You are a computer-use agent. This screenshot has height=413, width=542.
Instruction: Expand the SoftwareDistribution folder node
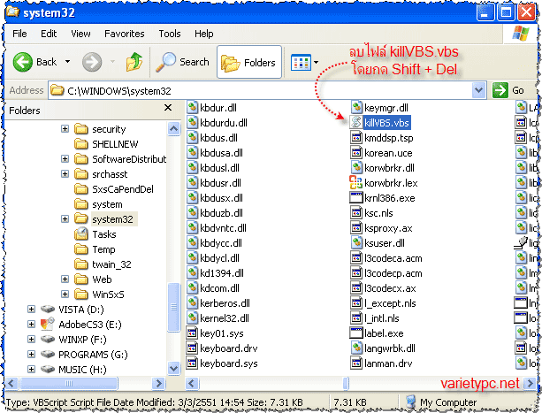tap(65, 159)
